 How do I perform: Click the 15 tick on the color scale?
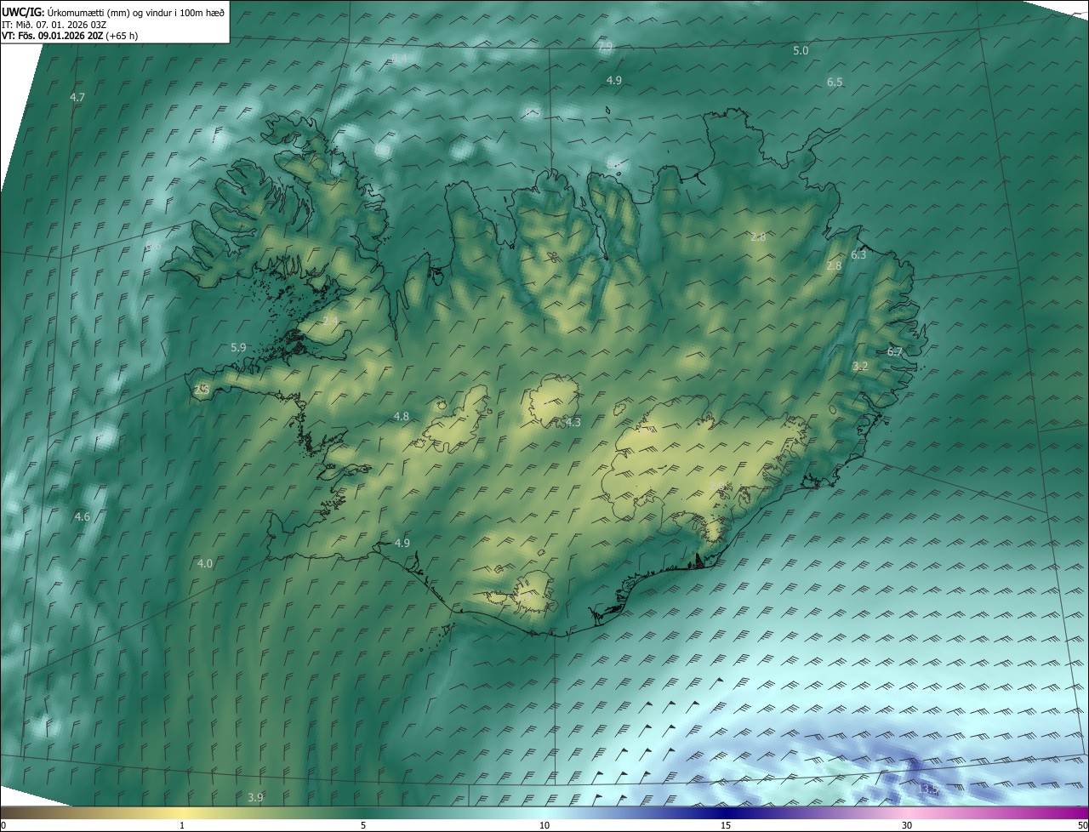point(726,825)
